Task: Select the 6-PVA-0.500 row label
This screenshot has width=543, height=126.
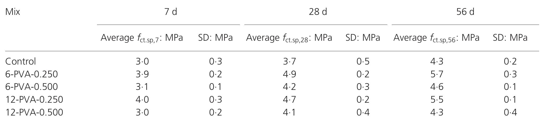Action: [32, 87]
